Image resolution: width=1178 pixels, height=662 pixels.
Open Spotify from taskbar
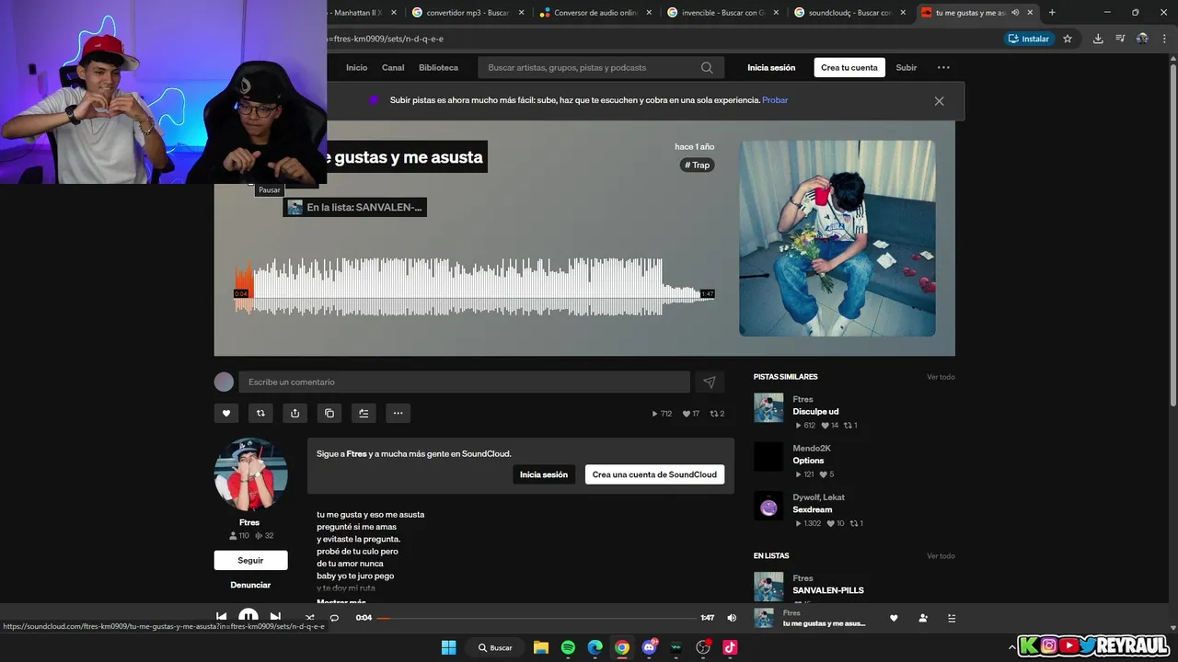click(568, 647)
